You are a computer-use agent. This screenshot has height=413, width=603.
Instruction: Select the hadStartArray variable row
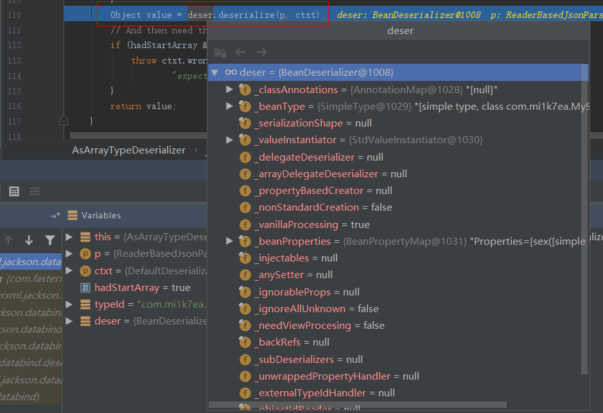coord(141,288)
